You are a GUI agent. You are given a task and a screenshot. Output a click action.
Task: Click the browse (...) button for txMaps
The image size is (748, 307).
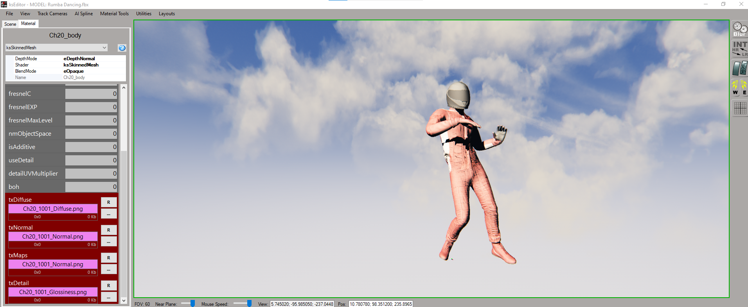click(x=109, y=269)
